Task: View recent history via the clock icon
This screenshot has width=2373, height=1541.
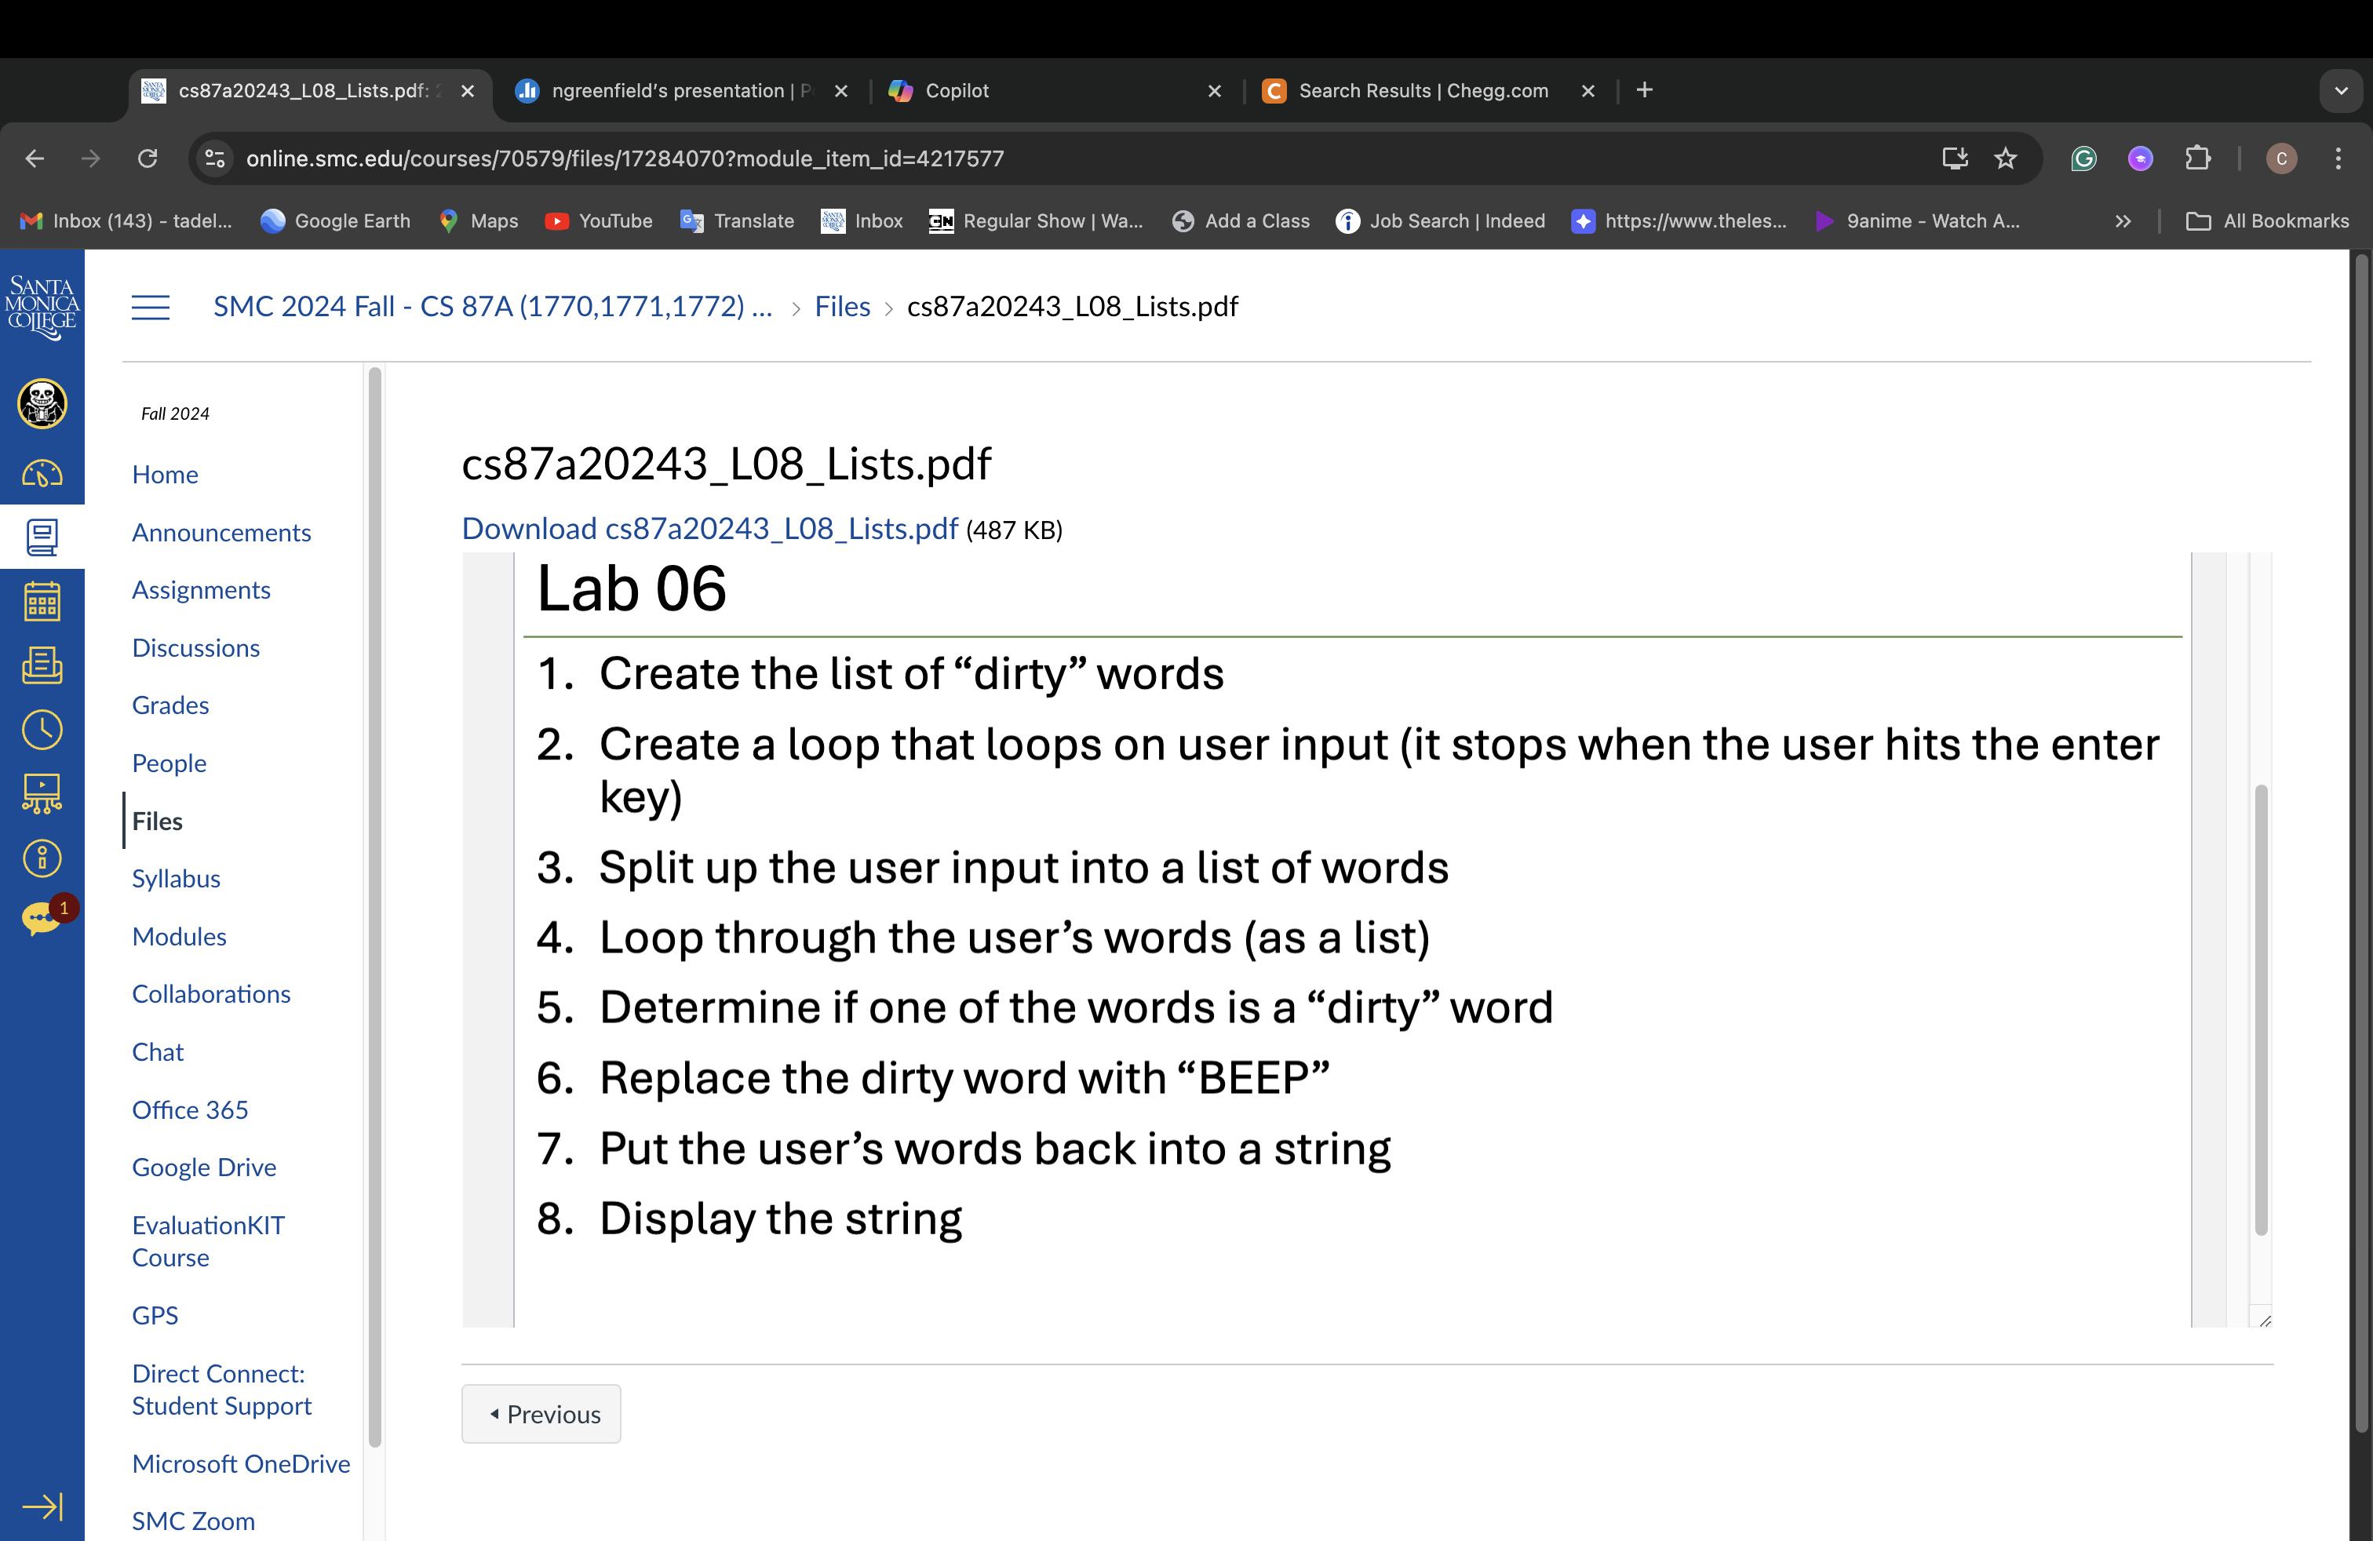Action: point(42,730)
